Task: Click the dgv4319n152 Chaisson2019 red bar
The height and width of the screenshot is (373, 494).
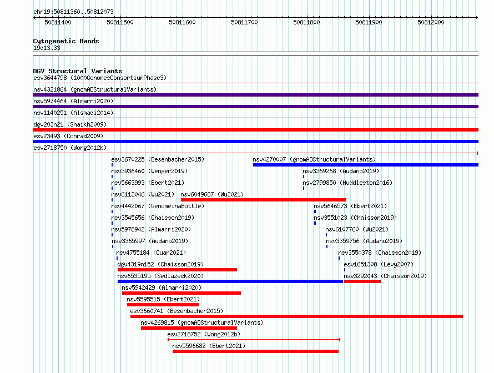Action: [x=177, y=270]
